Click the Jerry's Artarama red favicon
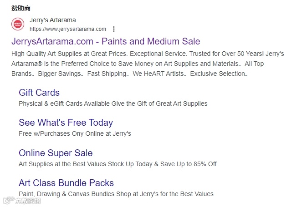 [18, 24]
